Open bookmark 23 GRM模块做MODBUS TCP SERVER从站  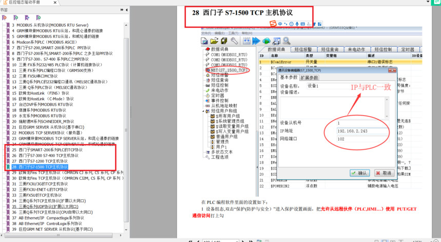click(x=65, y=138)
